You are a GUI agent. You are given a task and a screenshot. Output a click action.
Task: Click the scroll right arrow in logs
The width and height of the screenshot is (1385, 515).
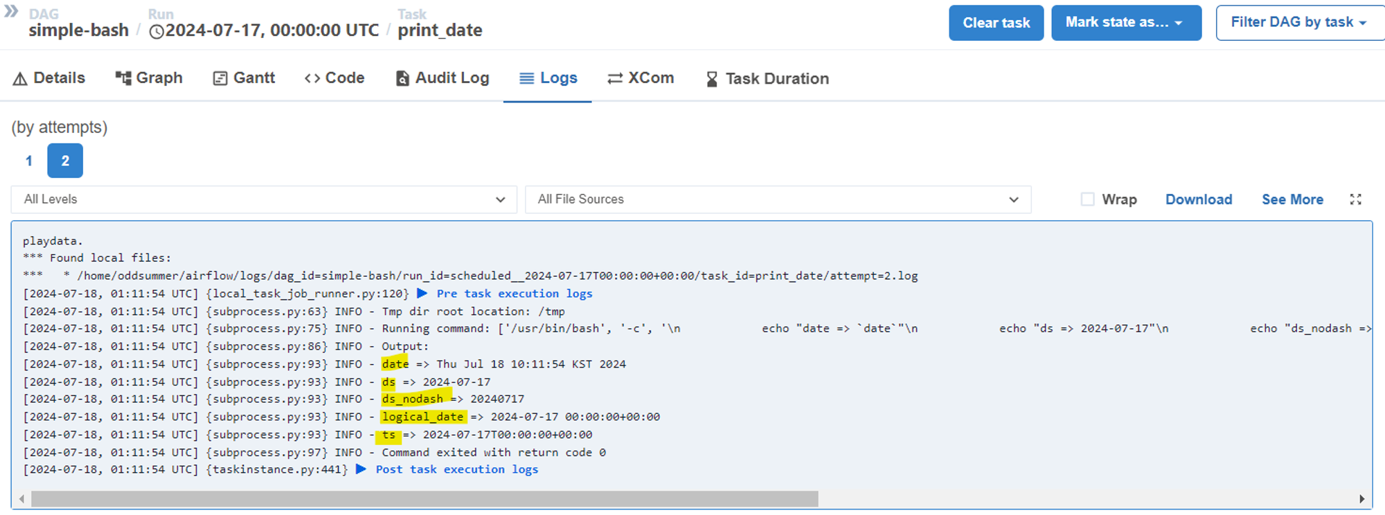pos(1361,499)
